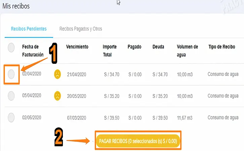
Task: Select the receipt billed 02/04/2020
Action: [11, 74]
